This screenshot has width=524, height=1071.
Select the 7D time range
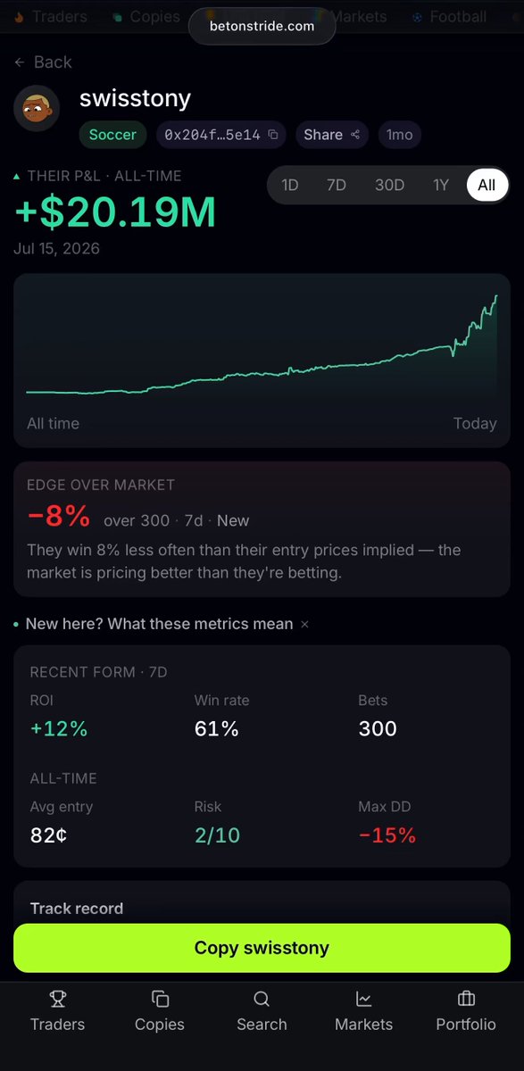point(337,185)
